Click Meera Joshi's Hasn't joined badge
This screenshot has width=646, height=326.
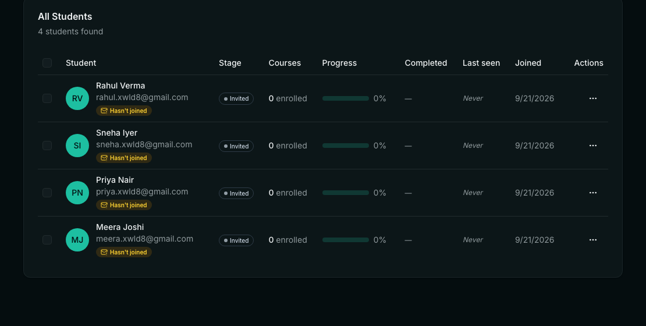[124, 252]
